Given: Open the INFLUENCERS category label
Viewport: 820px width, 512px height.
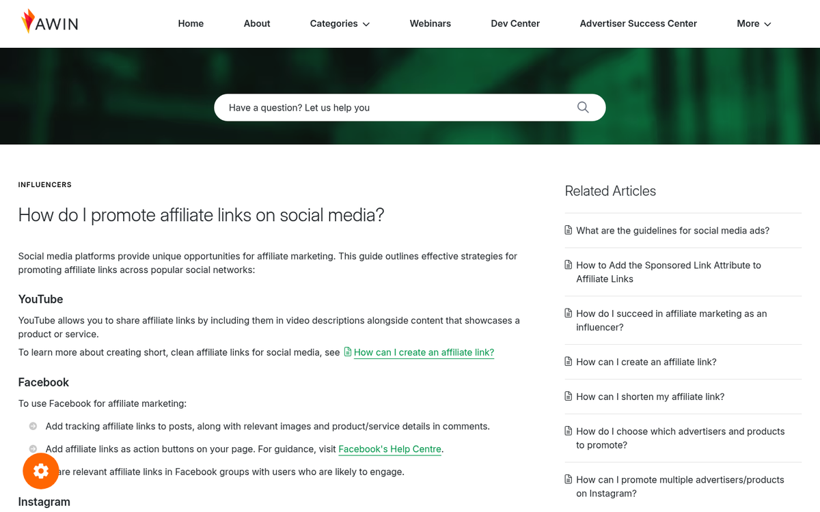Looking at the screenshot, I should click(x=44, y=184).
